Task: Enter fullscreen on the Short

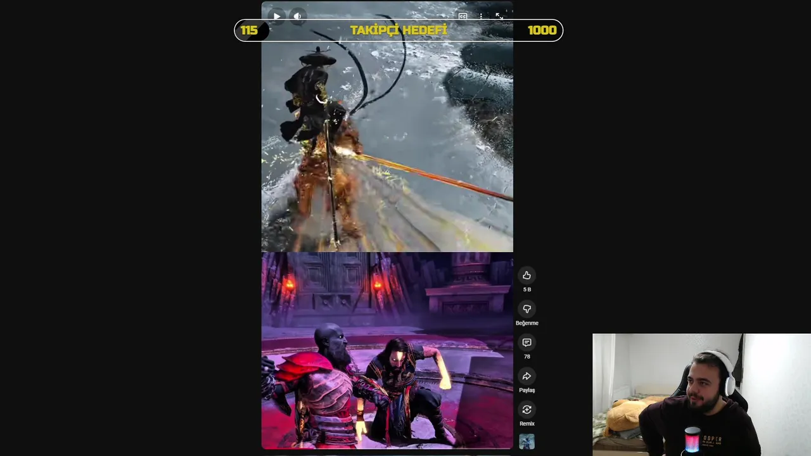Action: click(499, 16)
